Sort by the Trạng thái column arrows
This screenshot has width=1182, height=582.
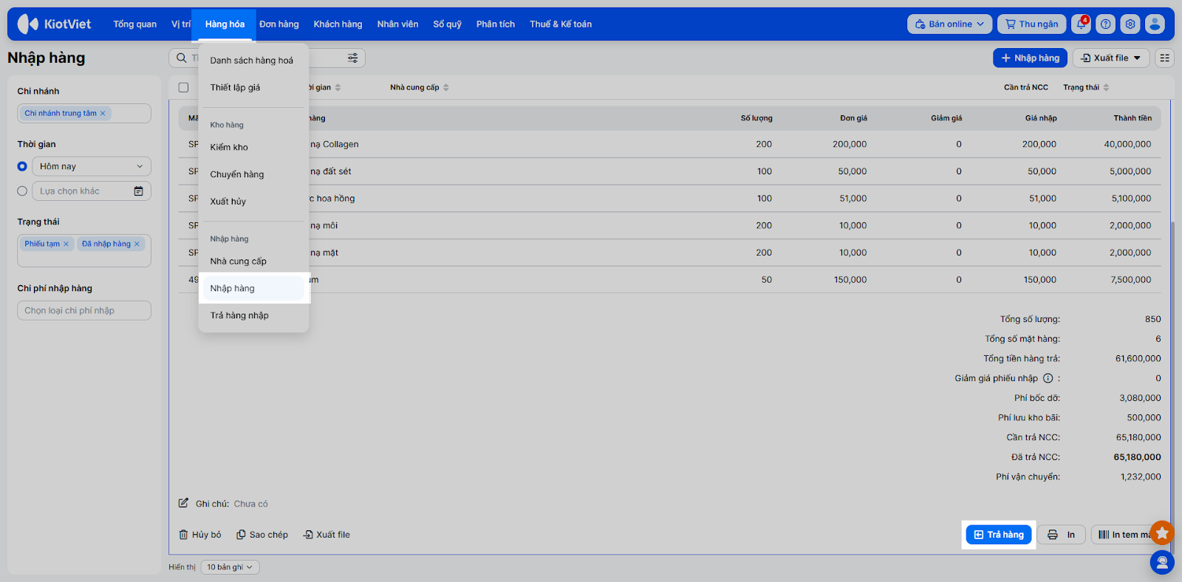point(1106,87)
